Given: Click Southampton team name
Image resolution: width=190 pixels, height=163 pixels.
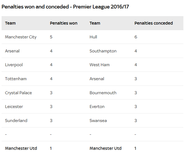Looking at the screenshot, I should [103, 51].
